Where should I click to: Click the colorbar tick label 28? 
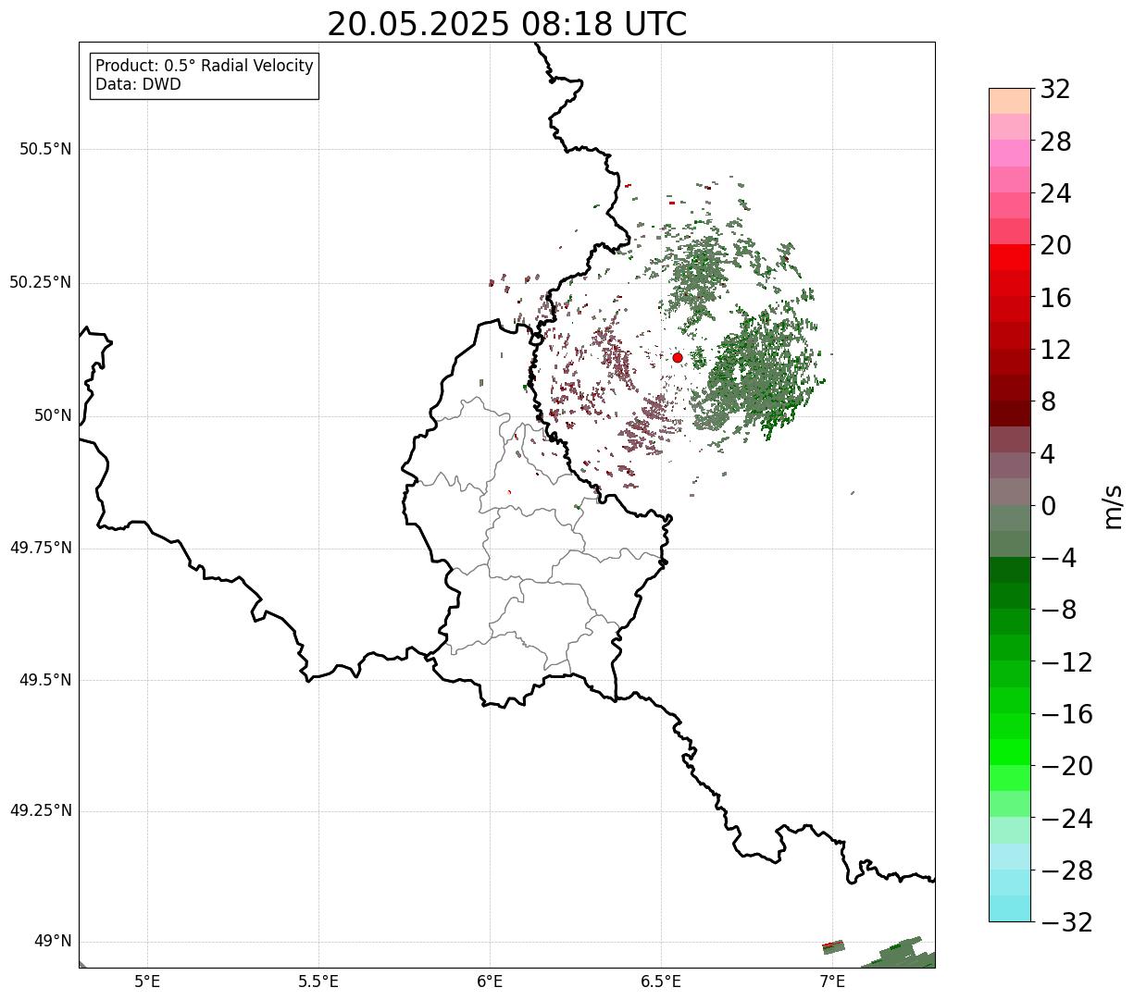point(1055,142)
